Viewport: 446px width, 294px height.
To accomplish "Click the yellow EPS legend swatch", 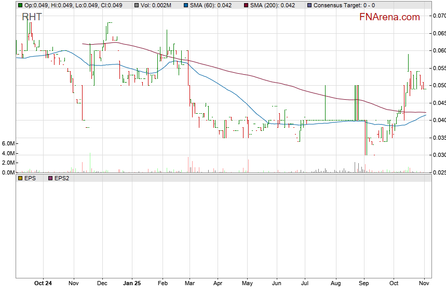I will (x=20, y=178).
